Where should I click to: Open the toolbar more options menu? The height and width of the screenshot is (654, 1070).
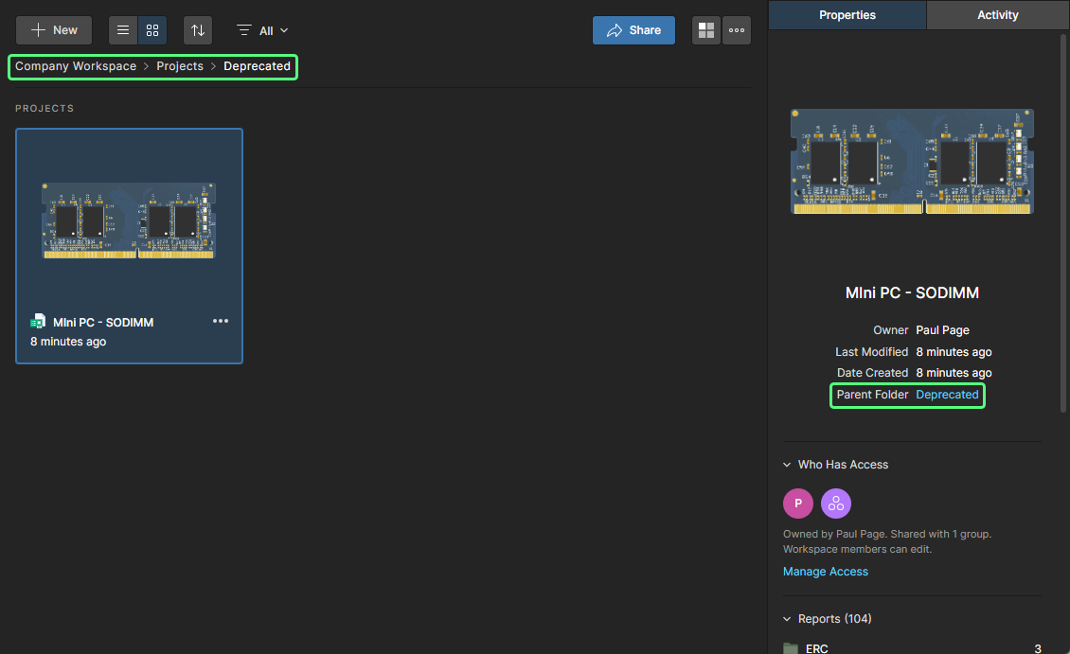point(737,30)
